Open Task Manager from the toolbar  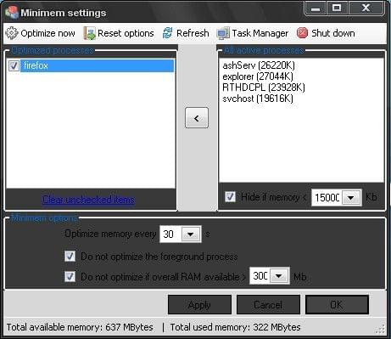[x=253, y=33]
